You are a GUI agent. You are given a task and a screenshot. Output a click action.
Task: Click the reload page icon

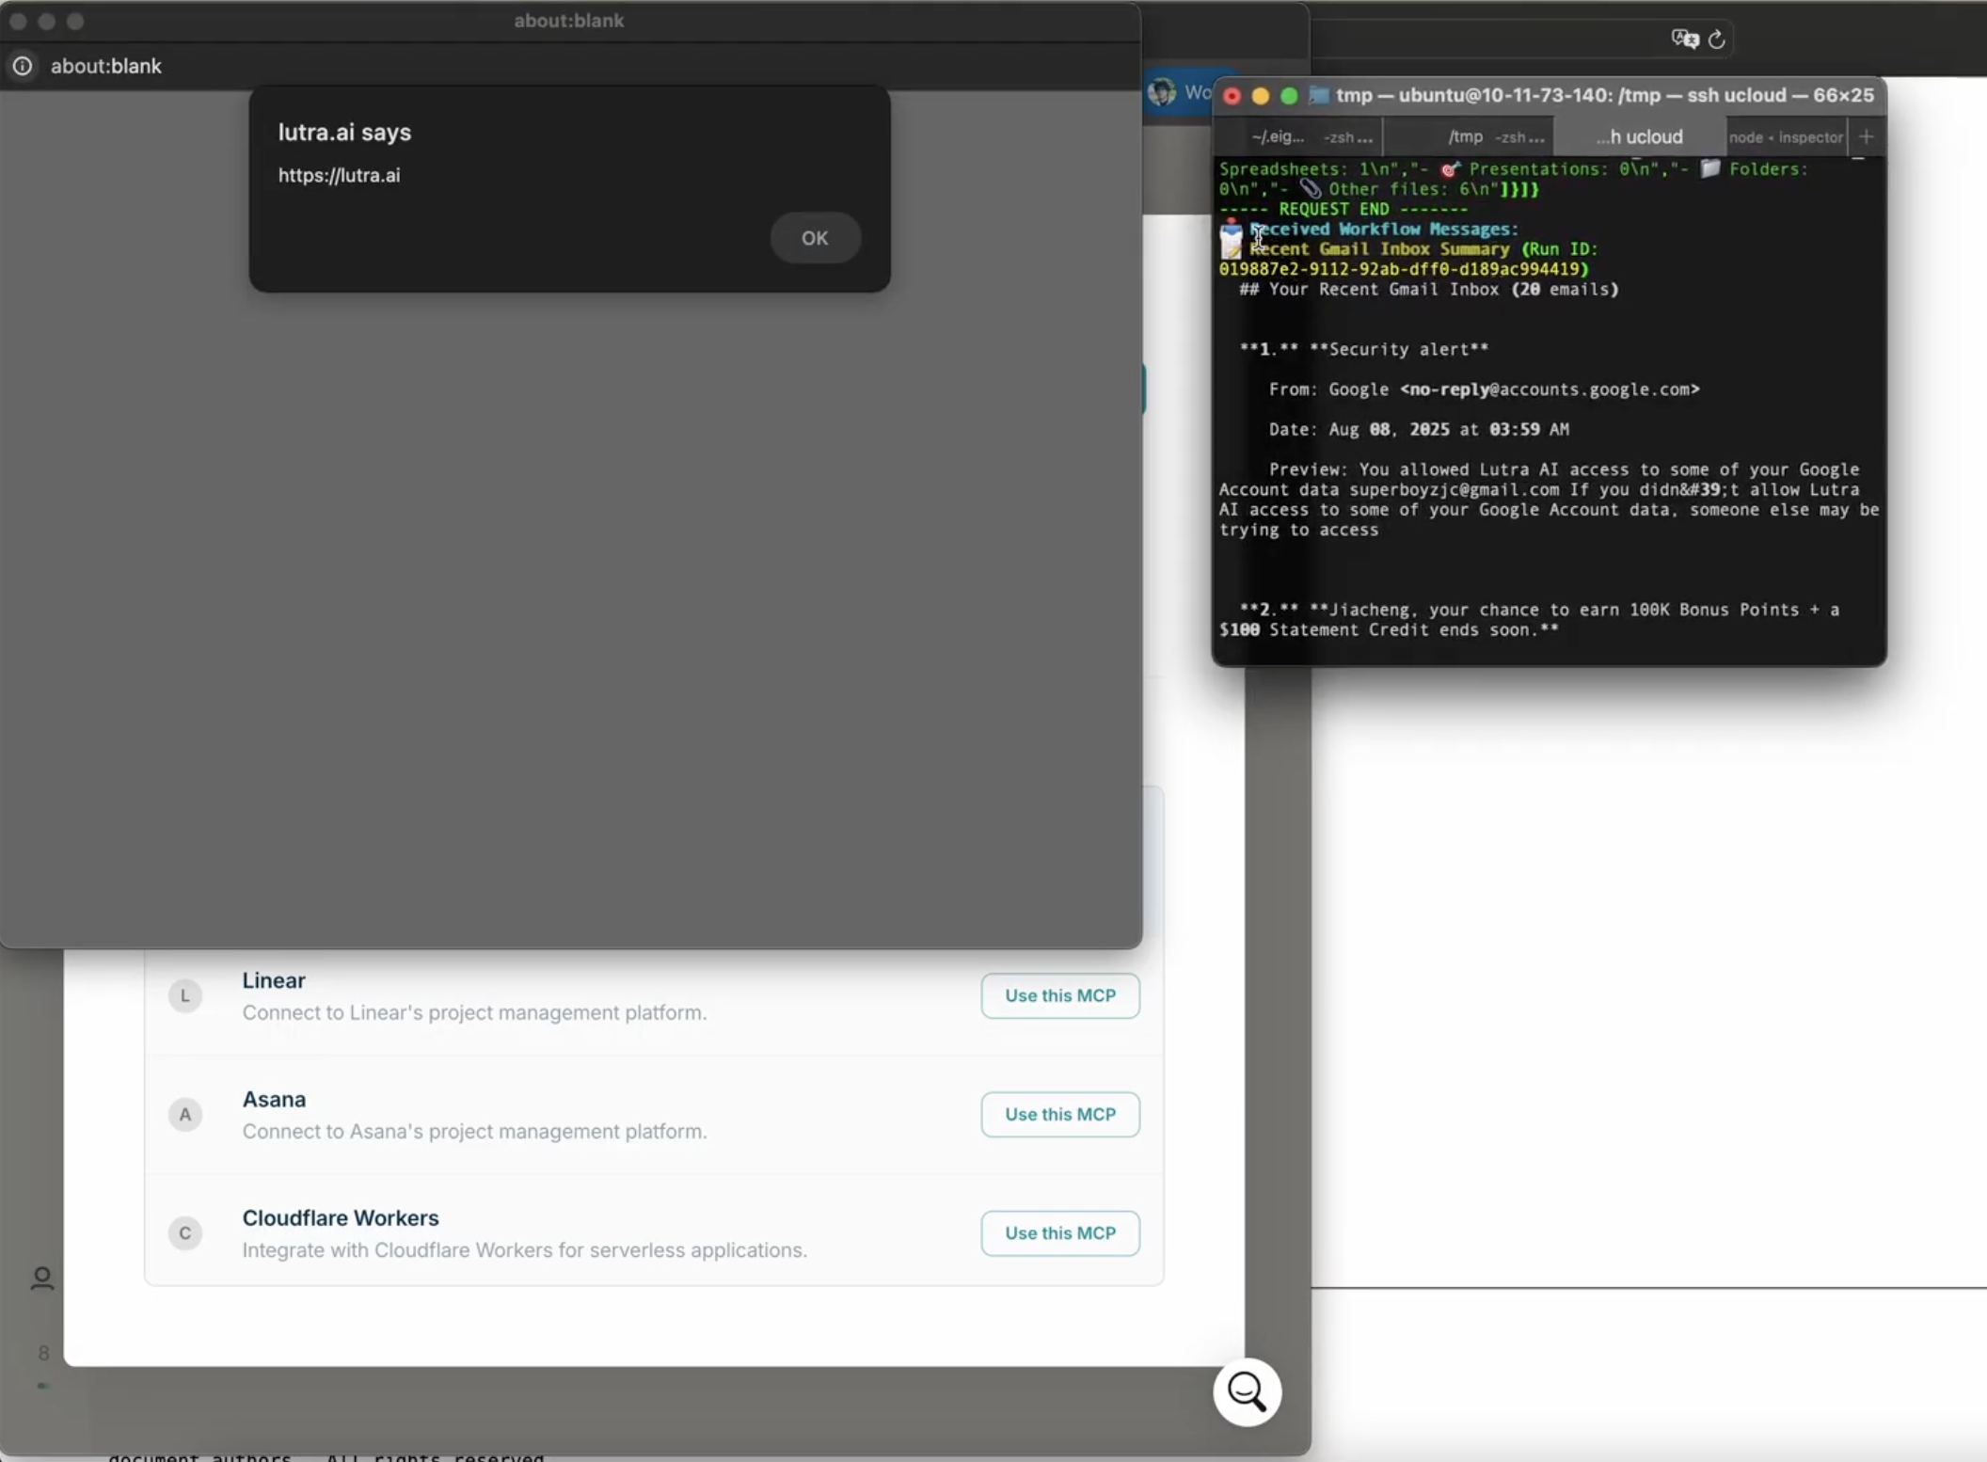click(1716, 39)
